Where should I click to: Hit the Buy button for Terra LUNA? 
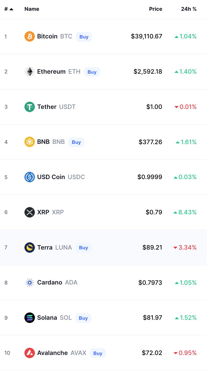pos(83,248)
